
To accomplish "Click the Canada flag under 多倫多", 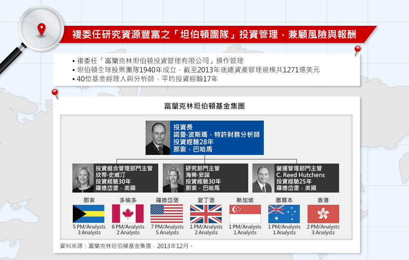I will 128,214.
